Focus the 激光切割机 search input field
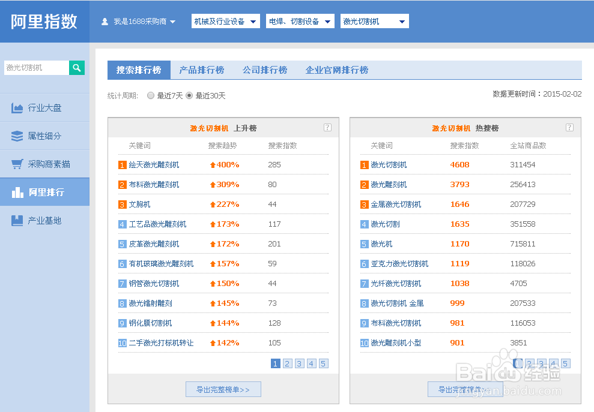This screenshot has height=412, width=594. coord(36,68)
